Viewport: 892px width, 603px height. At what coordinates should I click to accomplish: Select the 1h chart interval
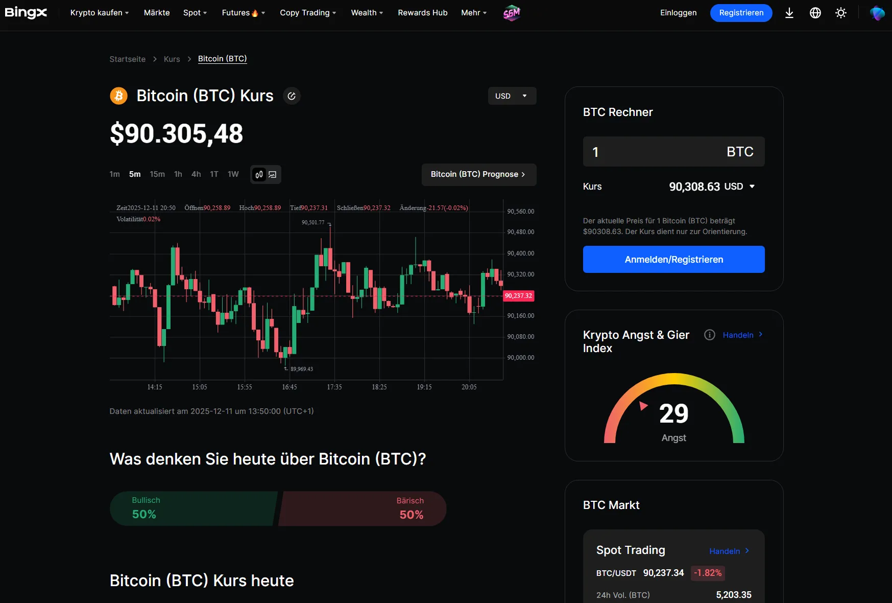point(178,174)
